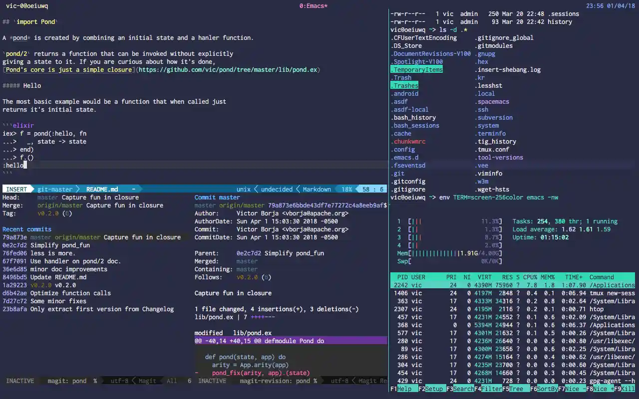Click lib/pond.ex | 7 diffstat line

click(x=235, y=317)
